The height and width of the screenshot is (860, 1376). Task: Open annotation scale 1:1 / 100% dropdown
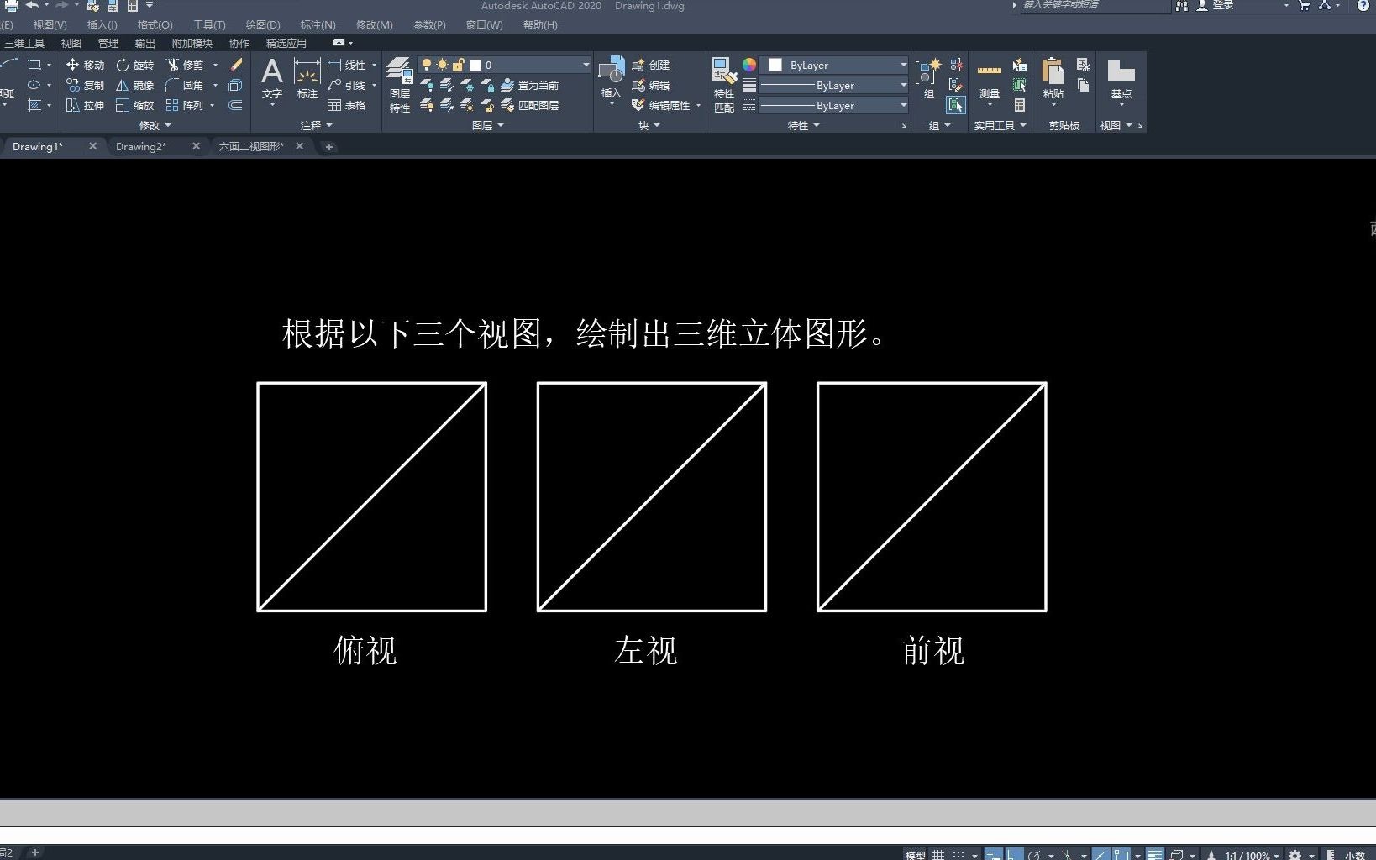(x=1252, y=855)
